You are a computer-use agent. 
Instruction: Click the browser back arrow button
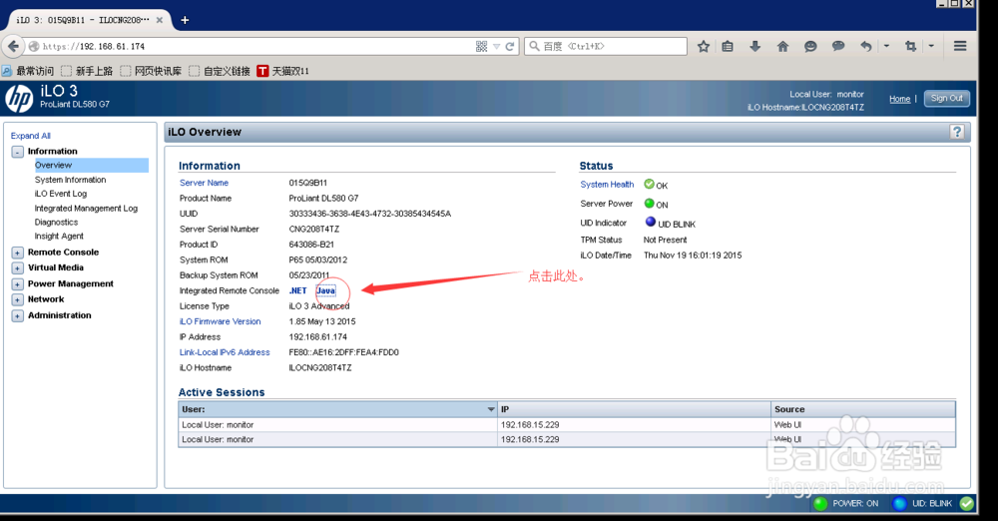tap(13, 46)
